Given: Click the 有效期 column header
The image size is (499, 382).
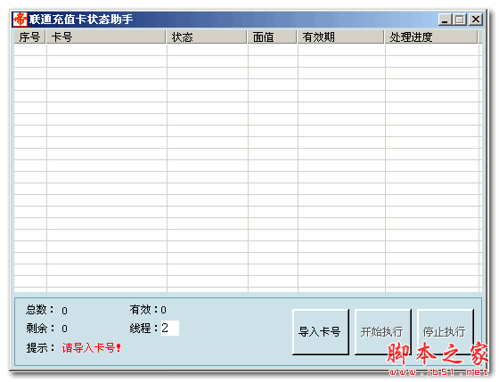Looking at the screenshot, I should click(x=340, y=37).
